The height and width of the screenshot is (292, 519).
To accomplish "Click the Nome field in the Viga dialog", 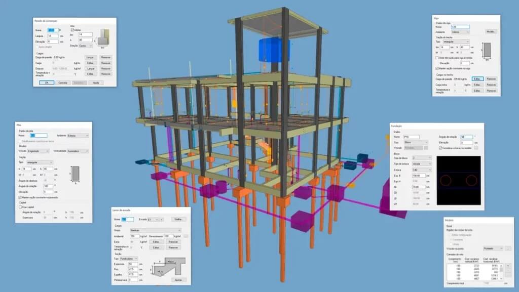I will tap(460, 27).
